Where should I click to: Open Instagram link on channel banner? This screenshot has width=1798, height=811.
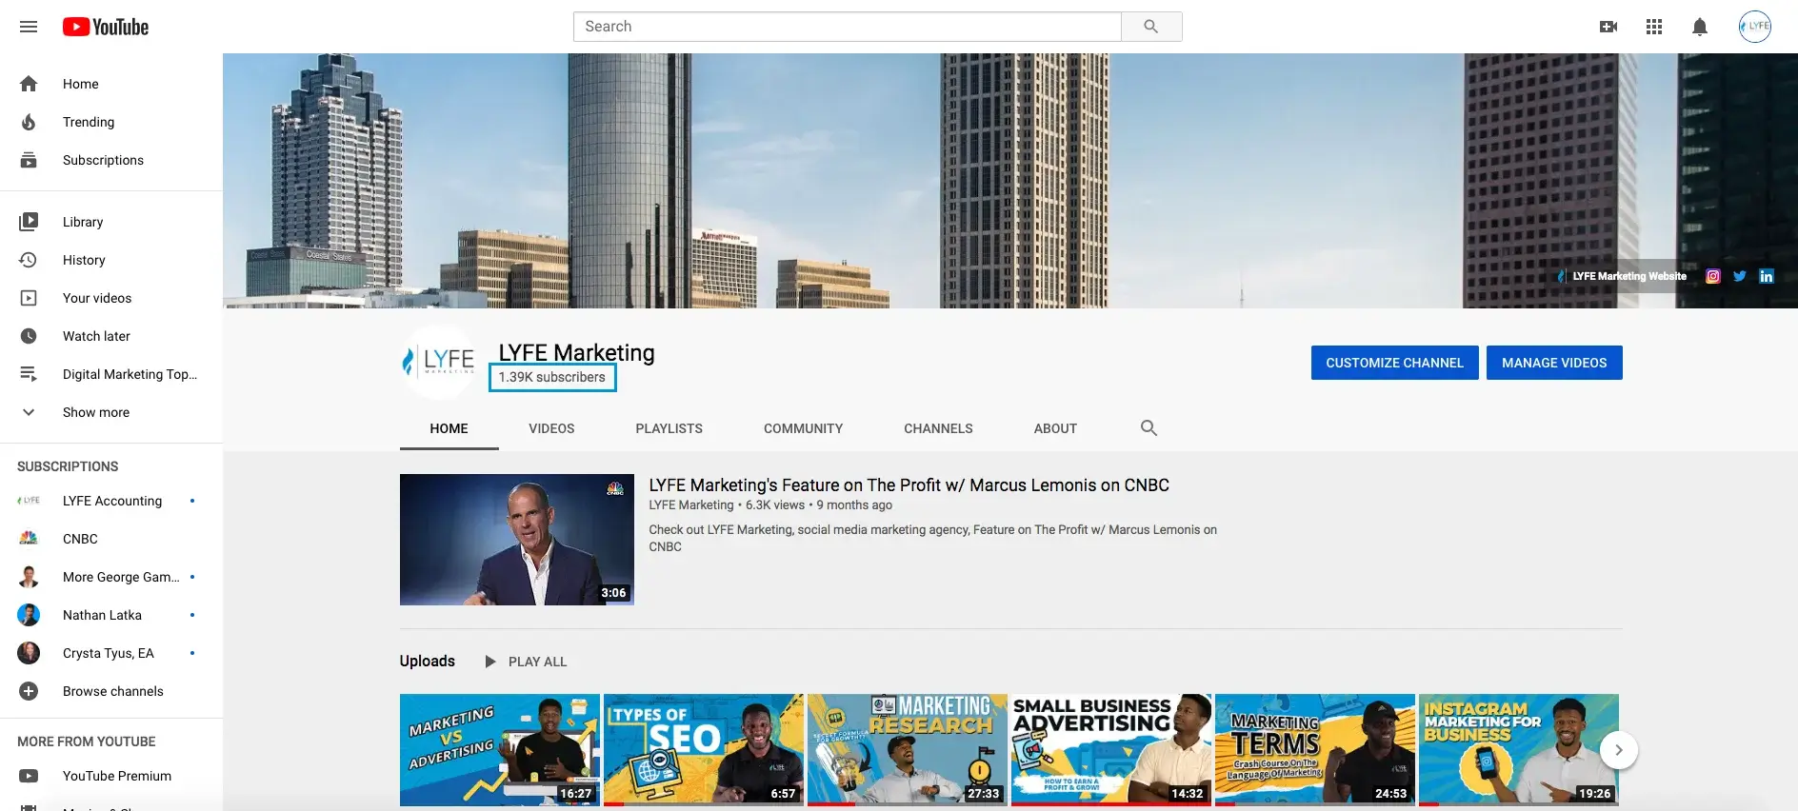click(x=1712, y=276)
